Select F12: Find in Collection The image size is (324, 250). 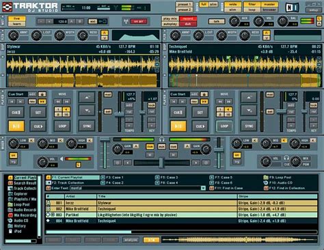pos(284,188)
